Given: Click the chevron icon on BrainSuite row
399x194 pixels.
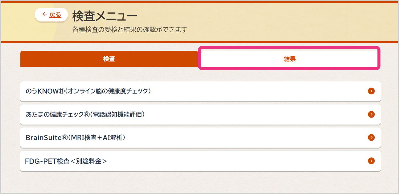Looking at the screenshot, I should coord(371,138).
